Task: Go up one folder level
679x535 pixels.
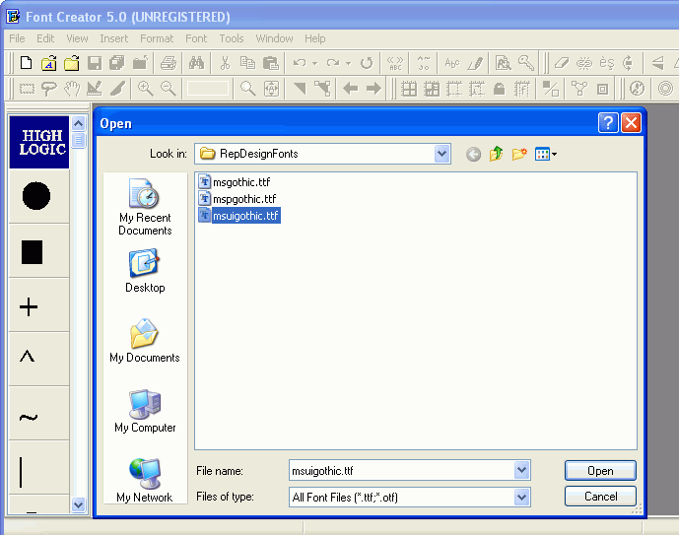Action: pyautogui.click(x=496, y=154)
